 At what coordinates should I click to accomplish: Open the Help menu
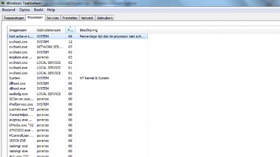[x=51, y=10]
